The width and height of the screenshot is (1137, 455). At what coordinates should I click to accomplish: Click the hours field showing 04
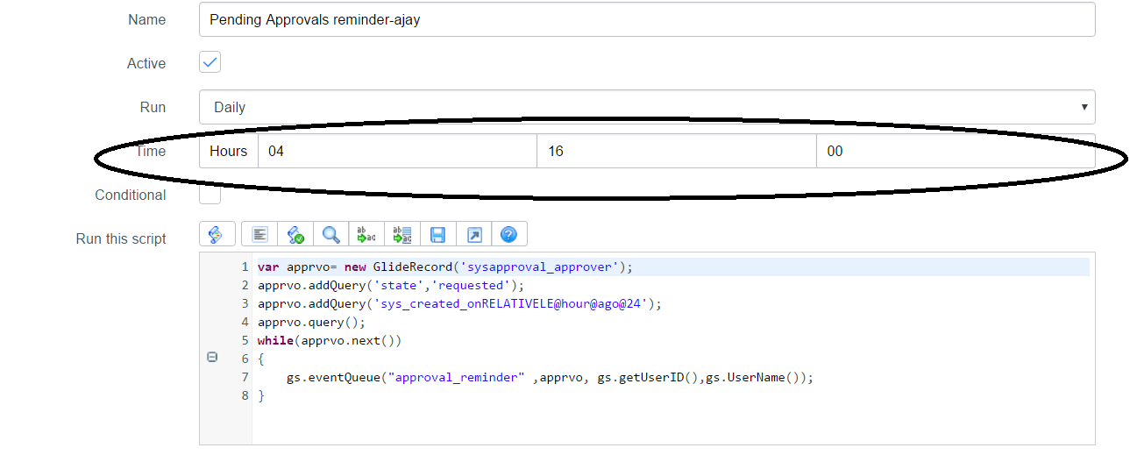coord(397,151)
